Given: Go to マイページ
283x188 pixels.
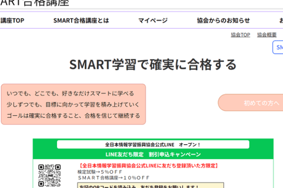Looking at the screenshot, I should (x=153, y=20).
